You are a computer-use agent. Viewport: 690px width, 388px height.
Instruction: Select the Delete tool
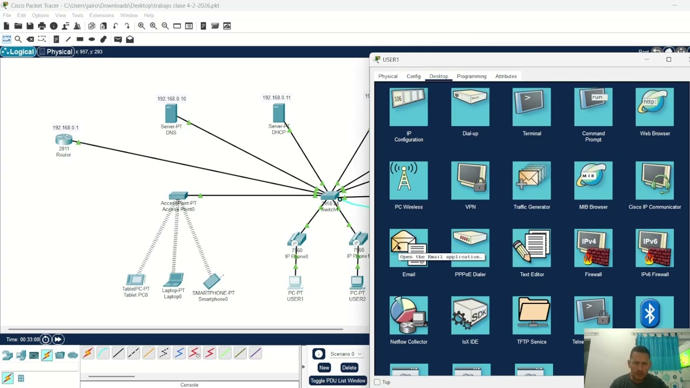(30, 39)
